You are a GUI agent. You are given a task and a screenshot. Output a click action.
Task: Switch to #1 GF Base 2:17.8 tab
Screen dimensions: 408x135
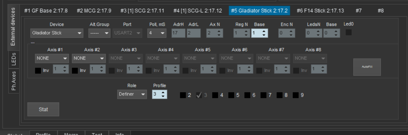coord(46,11)
